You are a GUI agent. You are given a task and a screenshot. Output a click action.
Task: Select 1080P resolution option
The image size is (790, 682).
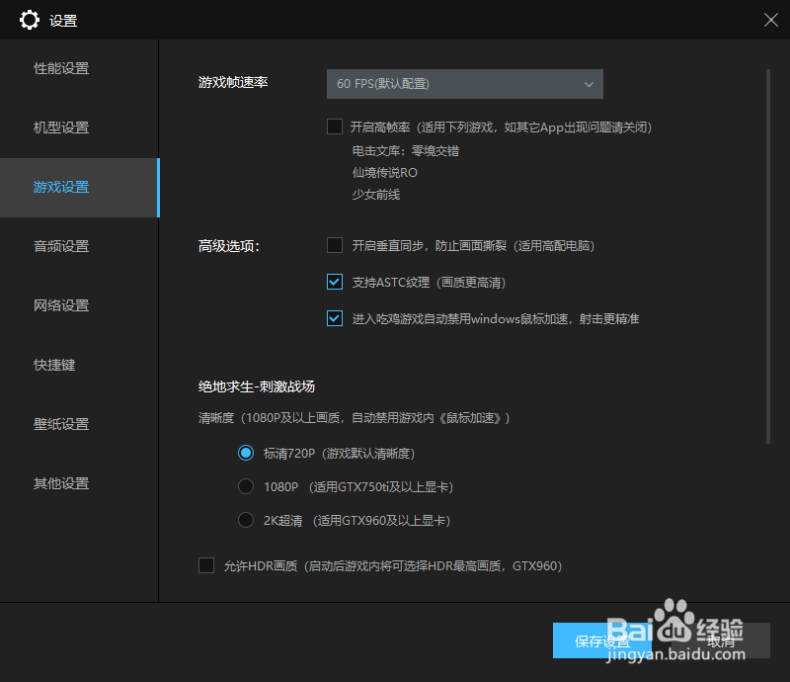[x=246, y=486]
